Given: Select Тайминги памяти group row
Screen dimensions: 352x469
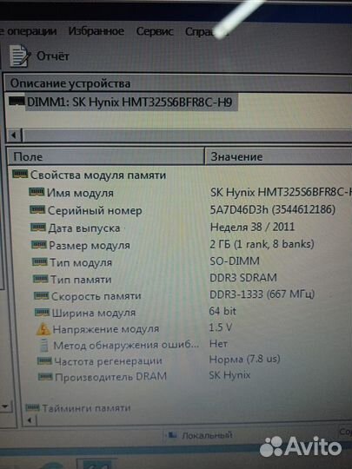Looking at the screenshot, I should pos(86,408).
